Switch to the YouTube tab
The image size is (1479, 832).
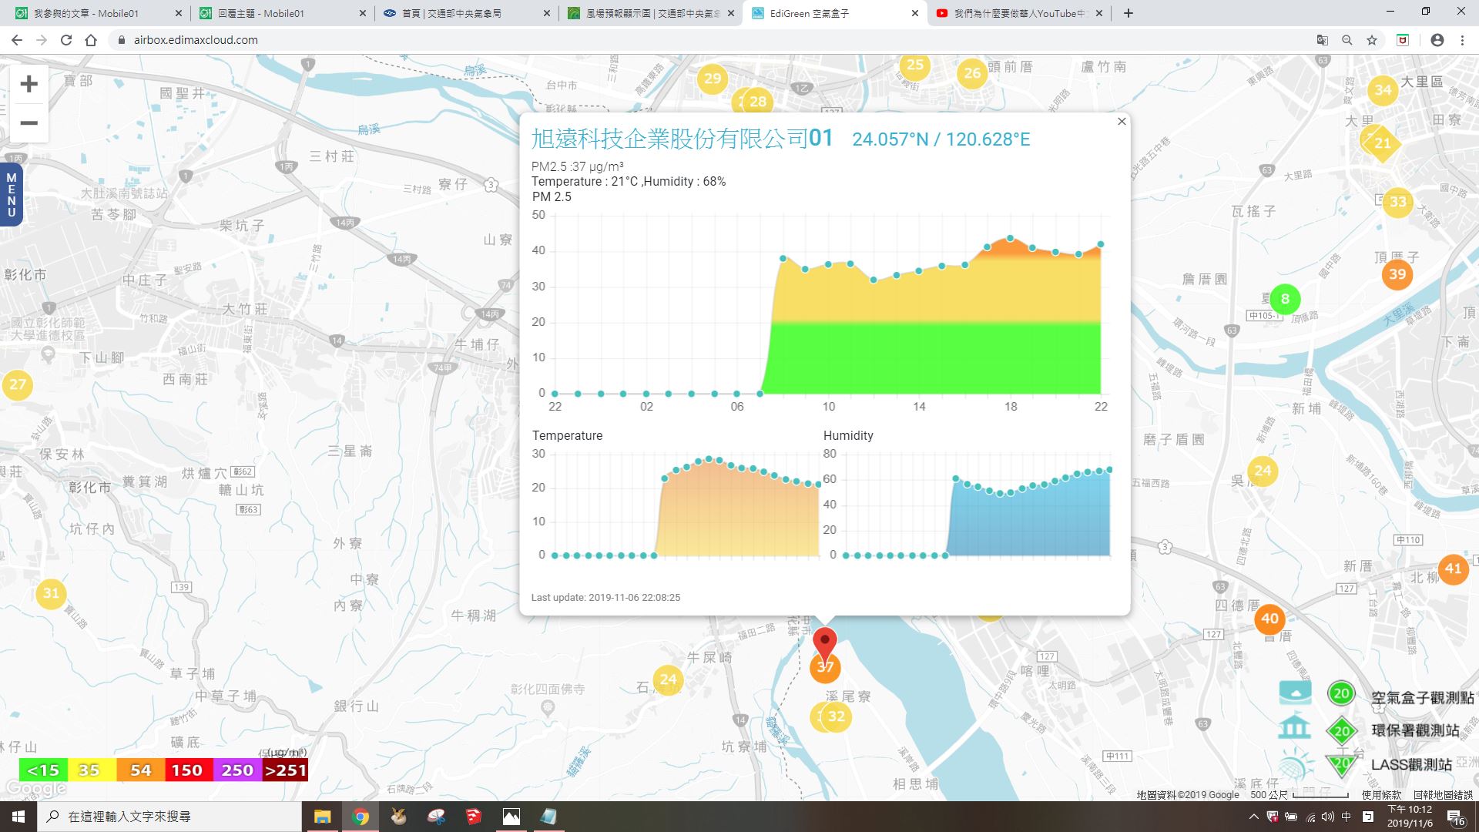(1018, 13)
